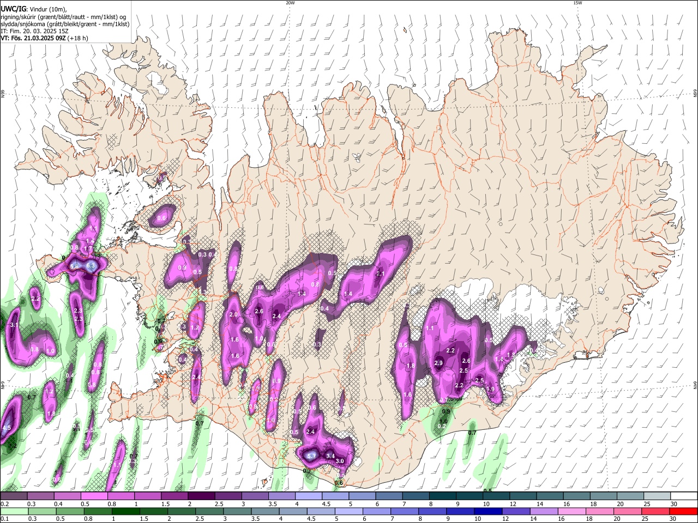
Task: Pick bright pink swatch between 0.5 and 0.8, top scale
Action: 94,496
